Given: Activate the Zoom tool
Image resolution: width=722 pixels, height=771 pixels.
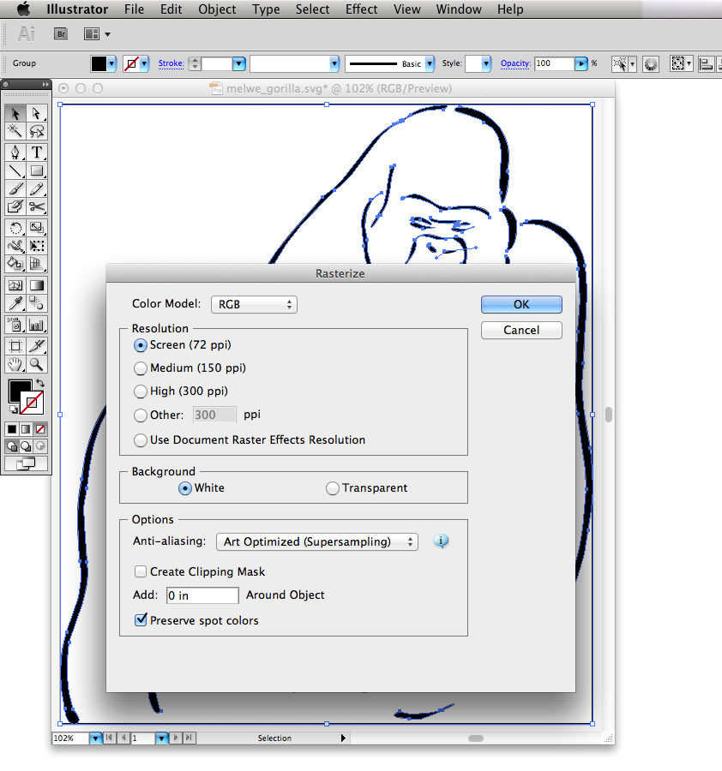Looking at the screenshot, I should pos(36,363).
